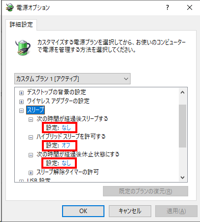Click the scrollbar down arrow
Viewport: 200px width, 222px height.
(x=182, y=178)
